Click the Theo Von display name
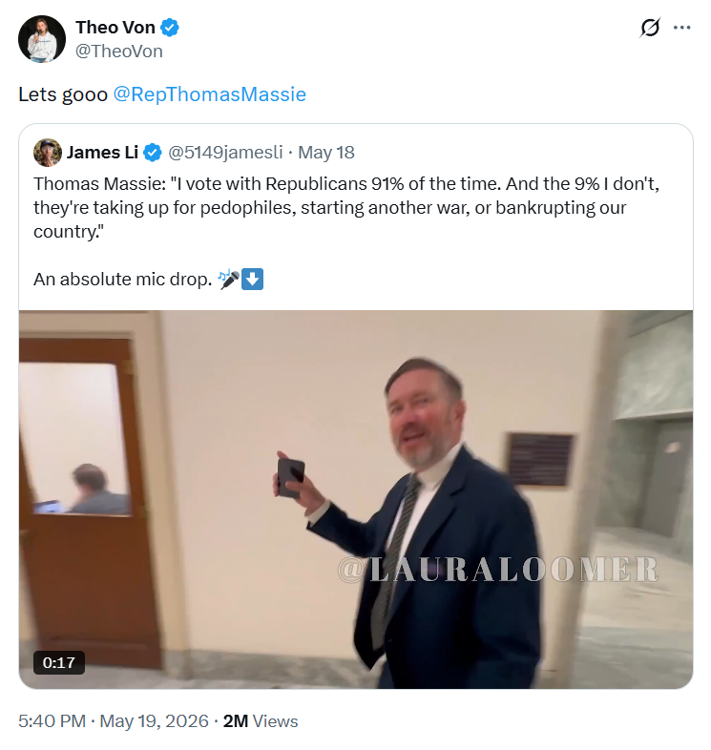This screenshot has height=750, width=711. [115, 28]
